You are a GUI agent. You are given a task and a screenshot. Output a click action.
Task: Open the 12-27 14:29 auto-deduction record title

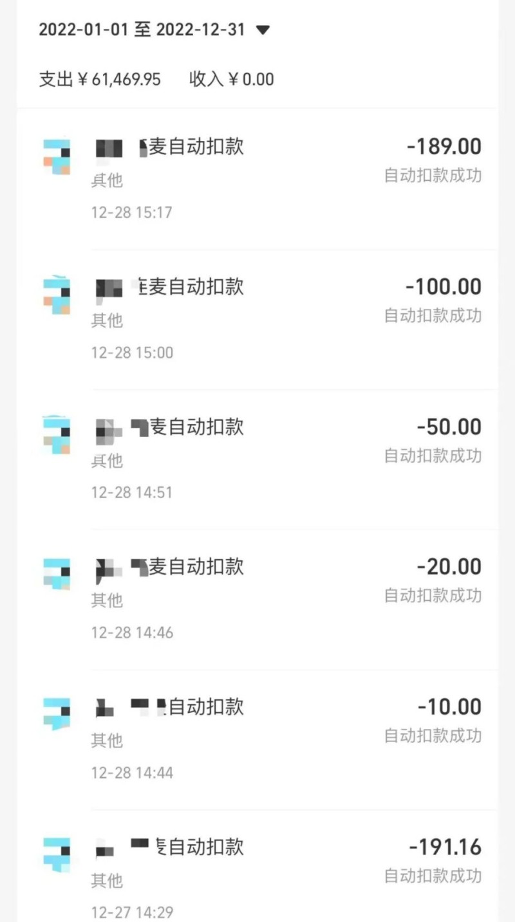tap(170, 846)
